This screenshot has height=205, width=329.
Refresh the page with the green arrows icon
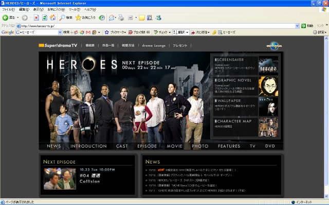click(45, 18)
